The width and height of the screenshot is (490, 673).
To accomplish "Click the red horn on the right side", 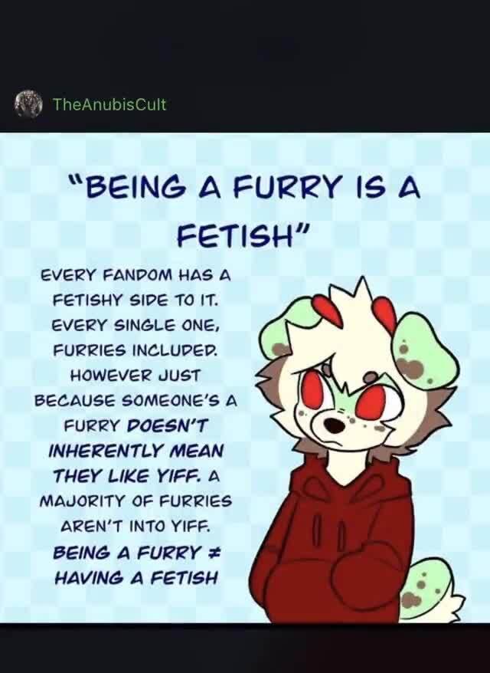I will pos(384,314).
